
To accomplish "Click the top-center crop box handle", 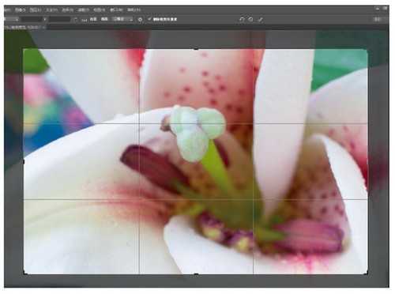I will [196, 49].
